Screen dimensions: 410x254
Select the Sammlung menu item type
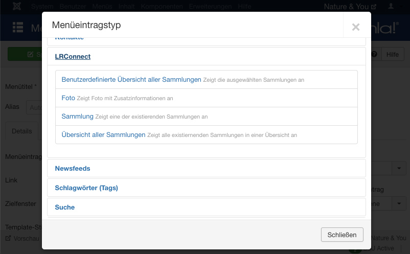pos(77,117)
